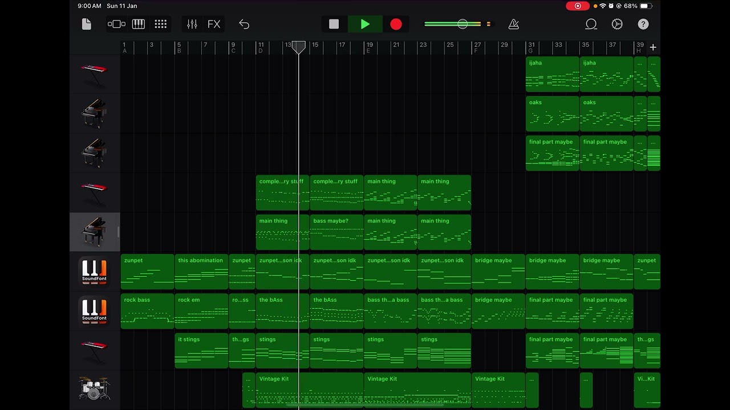Select the first 'the bAss' region
The image size is (730, 410).
click(x=282, y=311)
